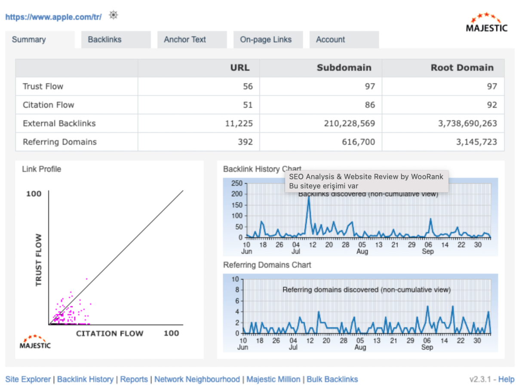Image resolution: width=516 pixels, height=390 pixels.
Task: Click the Reports link
Action: [x=134, y=379]
